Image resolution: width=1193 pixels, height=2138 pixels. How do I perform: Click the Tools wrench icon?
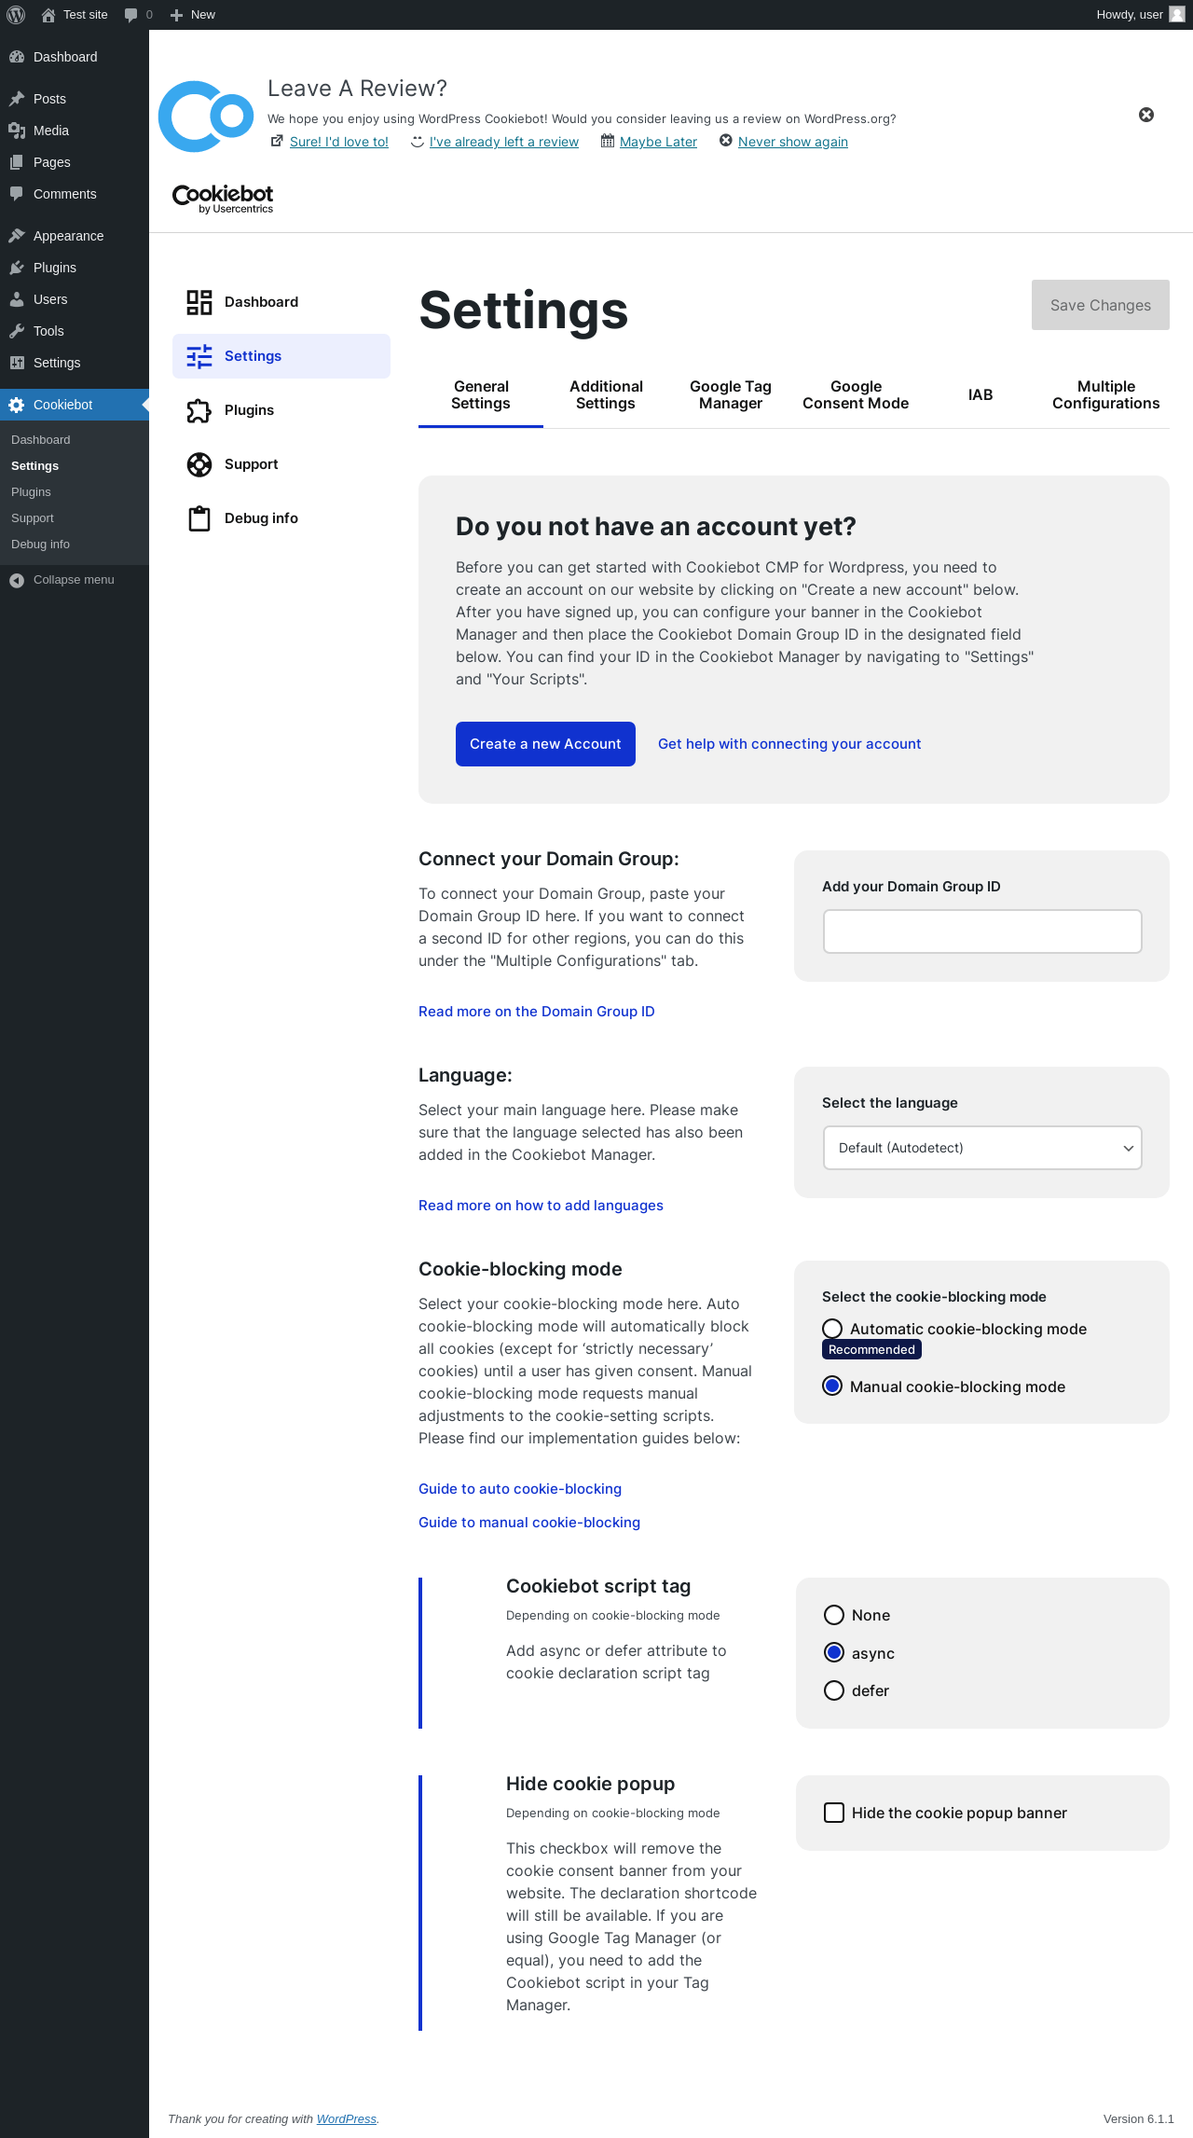pos(17,331)
